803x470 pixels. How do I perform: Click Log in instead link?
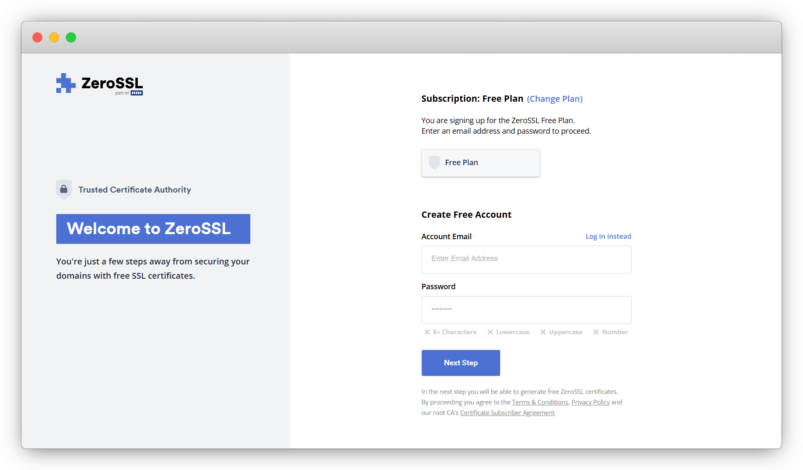pyautogui.click(x=608, y=236)
